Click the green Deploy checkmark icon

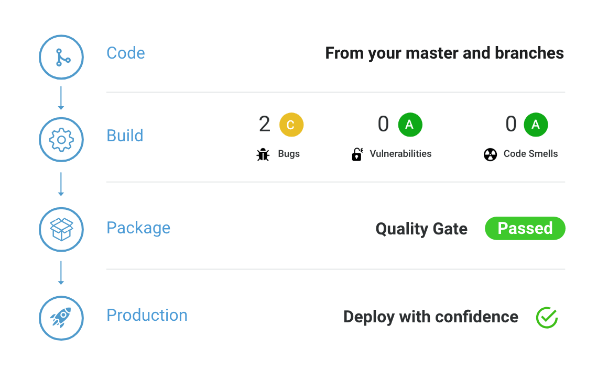(x=547, y=318)
